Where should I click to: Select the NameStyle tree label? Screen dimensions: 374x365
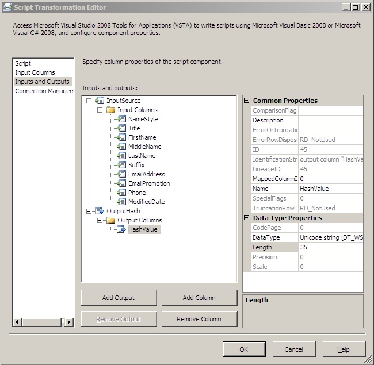(143, 119)
